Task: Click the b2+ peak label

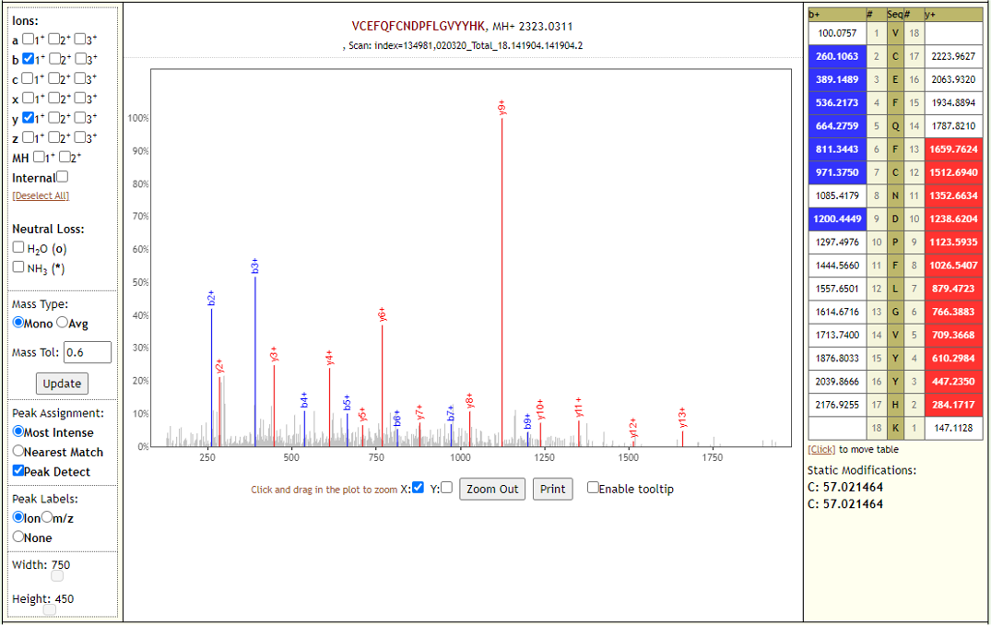Action: [211, 299]
